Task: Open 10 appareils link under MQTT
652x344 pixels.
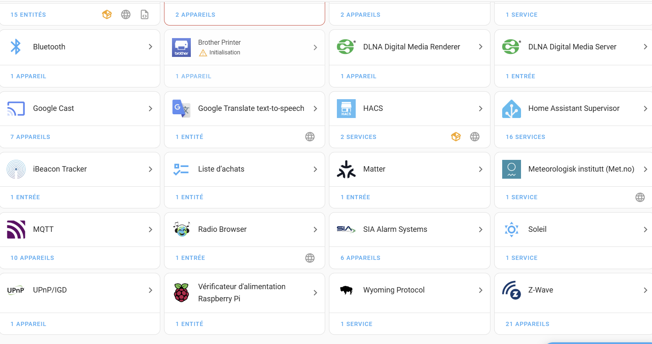Action: point(32,258)
